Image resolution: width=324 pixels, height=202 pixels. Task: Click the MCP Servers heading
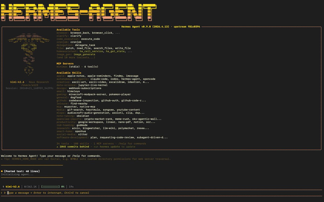pos(65,64)
